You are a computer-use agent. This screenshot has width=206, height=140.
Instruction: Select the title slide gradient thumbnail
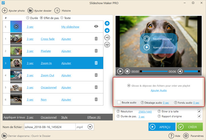(16, 26)
